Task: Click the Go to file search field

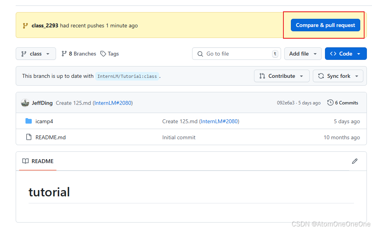Action: pos(236,54)
